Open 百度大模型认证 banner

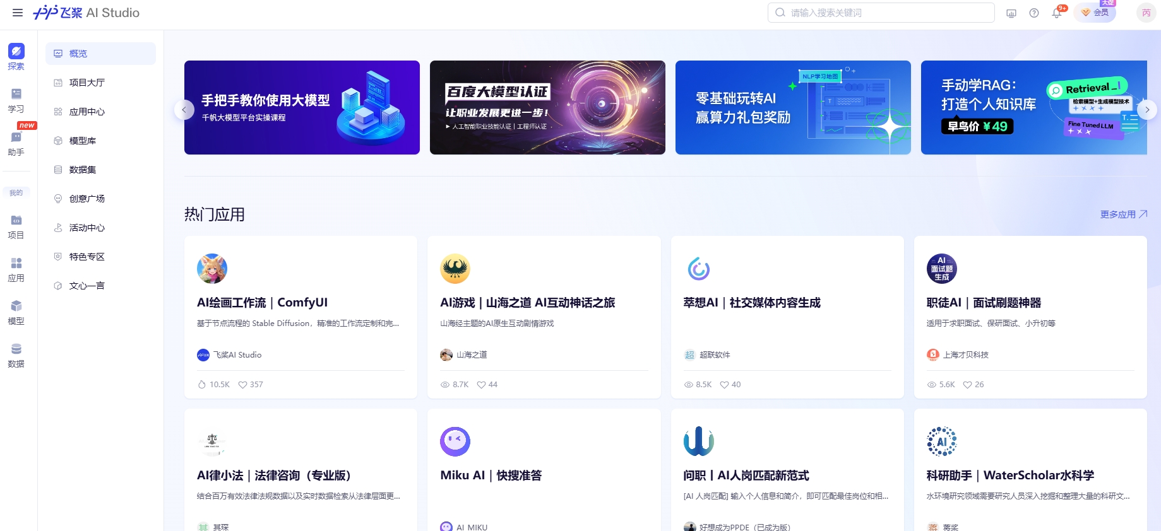pyautogui.click(x=547, y=107)
